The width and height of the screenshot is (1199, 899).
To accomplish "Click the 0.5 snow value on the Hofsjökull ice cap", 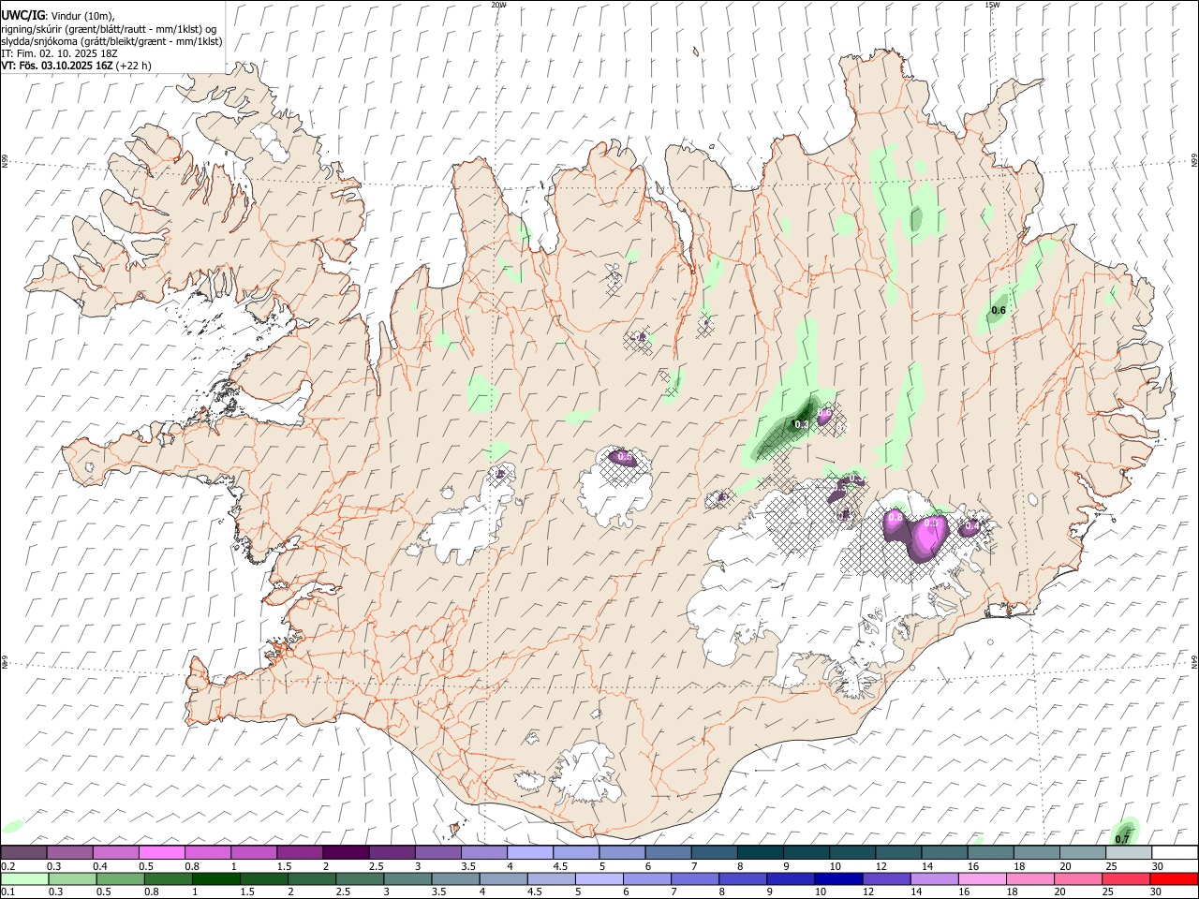I will (x=625, y=457).
